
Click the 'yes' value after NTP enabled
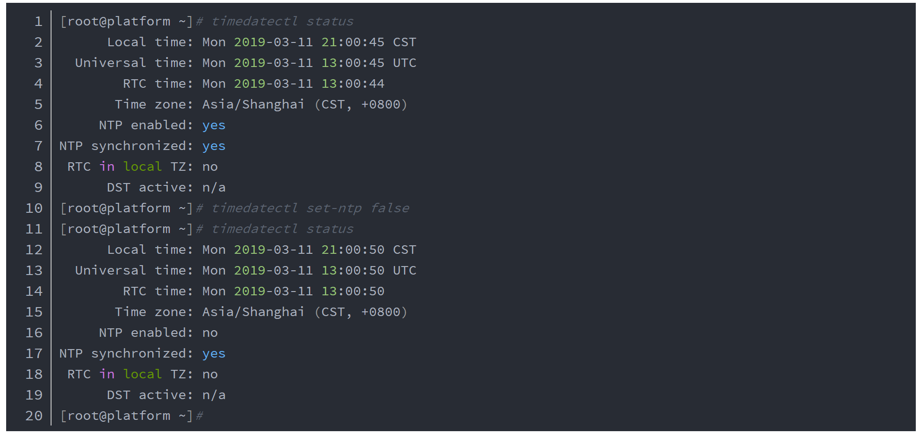214,125
